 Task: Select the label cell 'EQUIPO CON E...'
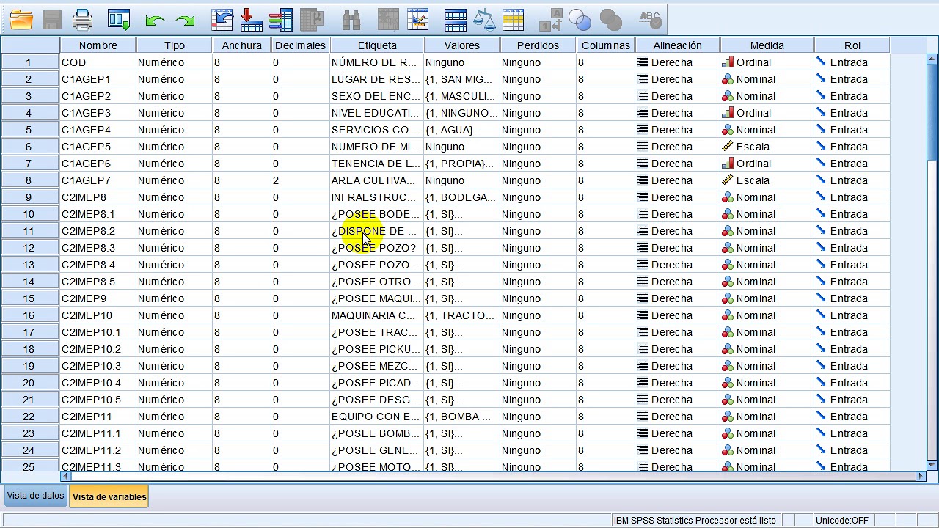click(x=377, y=417)
